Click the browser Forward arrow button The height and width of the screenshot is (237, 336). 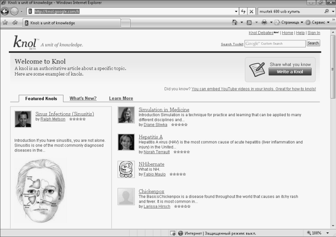pyautogui.click(x=14, y=11)
